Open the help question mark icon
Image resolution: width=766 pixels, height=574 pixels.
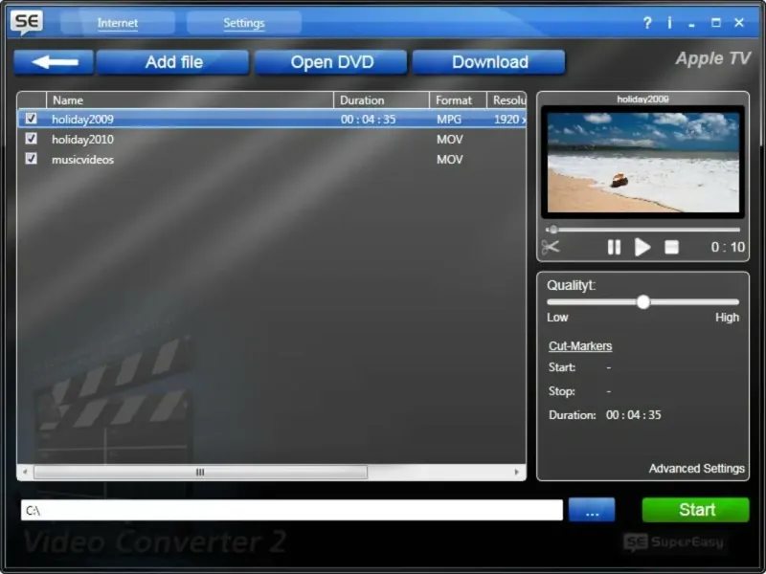coord(647,23)
